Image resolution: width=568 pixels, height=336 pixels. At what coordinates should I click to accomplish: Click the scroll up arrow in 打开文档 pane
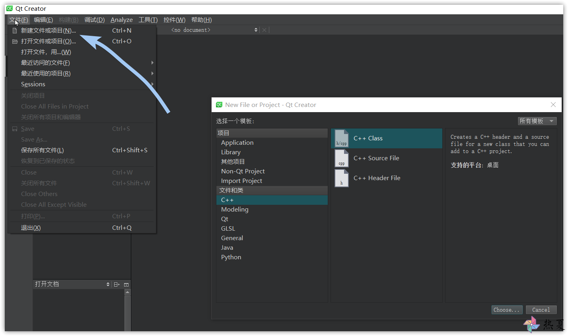pos(127,292)
